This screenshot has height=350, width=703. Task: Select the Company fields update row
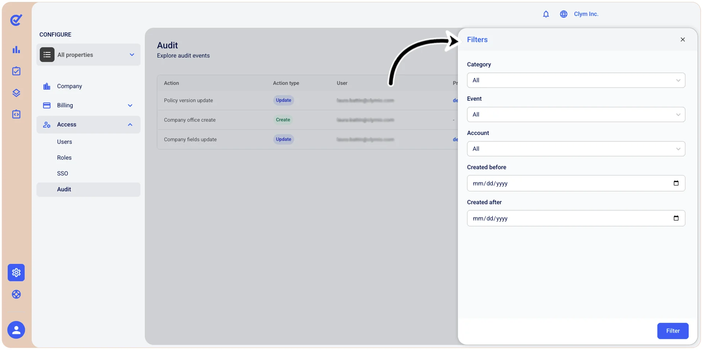[x=308, y=139]
